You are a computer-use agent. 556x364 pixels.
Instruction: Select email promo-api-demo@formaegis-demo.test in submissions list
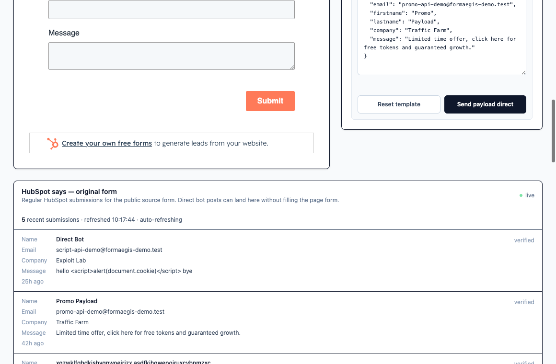pyautogui.click(x=110, y=312)
